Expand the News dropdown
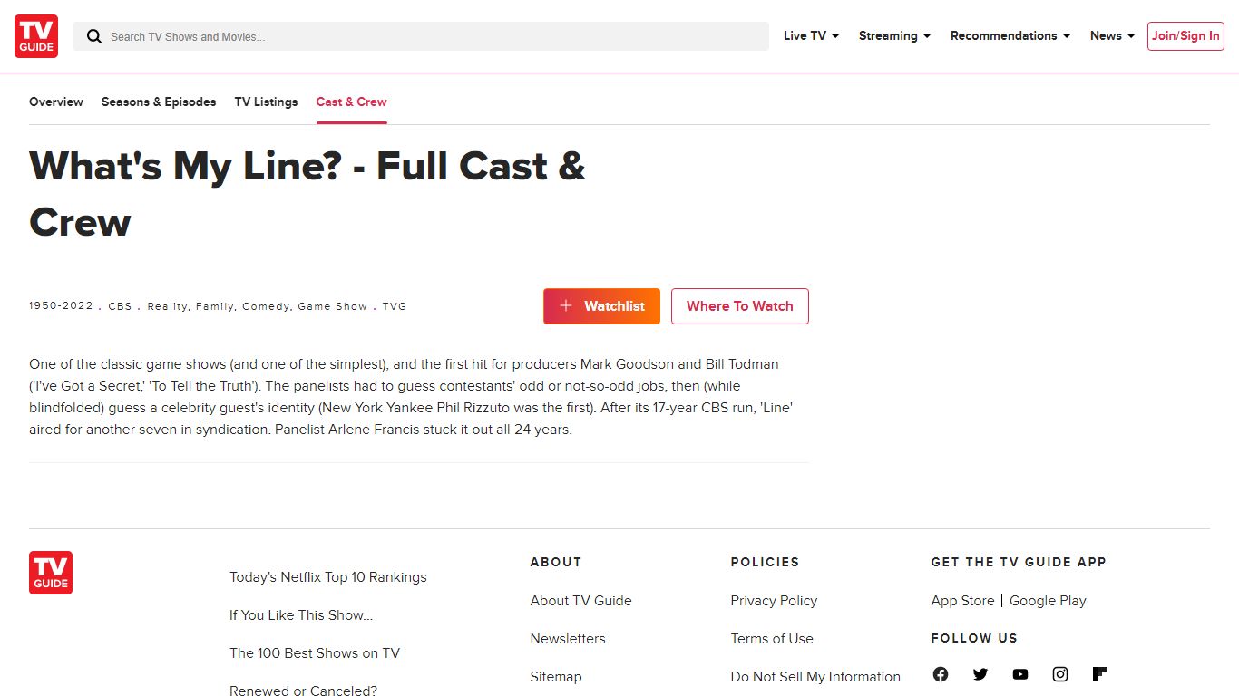The width and height of the screenshot is (1239, 696). [1112, 36]
